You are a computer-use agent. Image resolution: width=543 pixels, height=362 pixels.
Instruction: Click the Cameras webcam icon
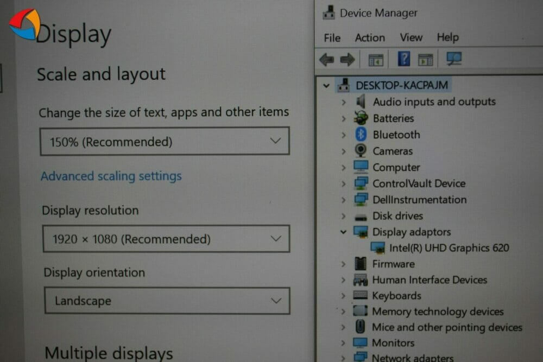click(x=361, y=150)
